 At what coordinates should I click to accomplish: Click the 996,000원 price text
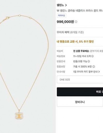(x=65, y=22)
